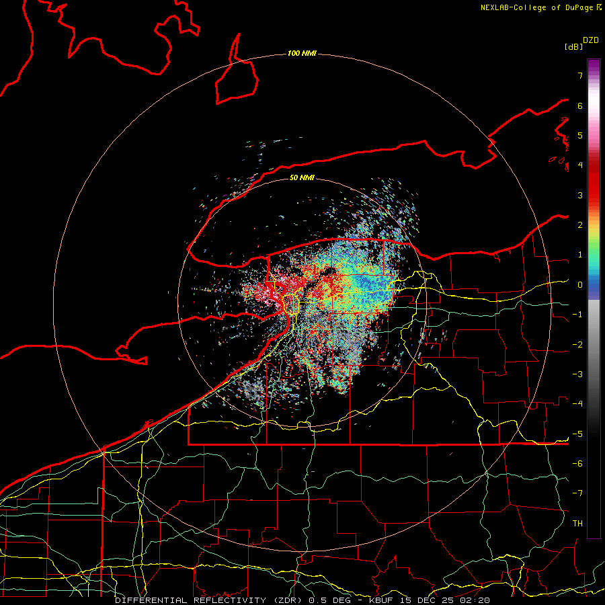The width and height of the screenshot is (605, 605).
Task: Click the KBUF station identifier in caption
Action: 381,600
